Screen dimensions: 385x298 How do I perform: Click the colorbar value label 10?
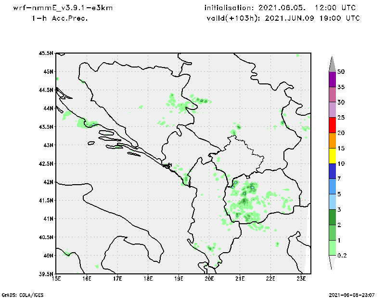point(341,163)
